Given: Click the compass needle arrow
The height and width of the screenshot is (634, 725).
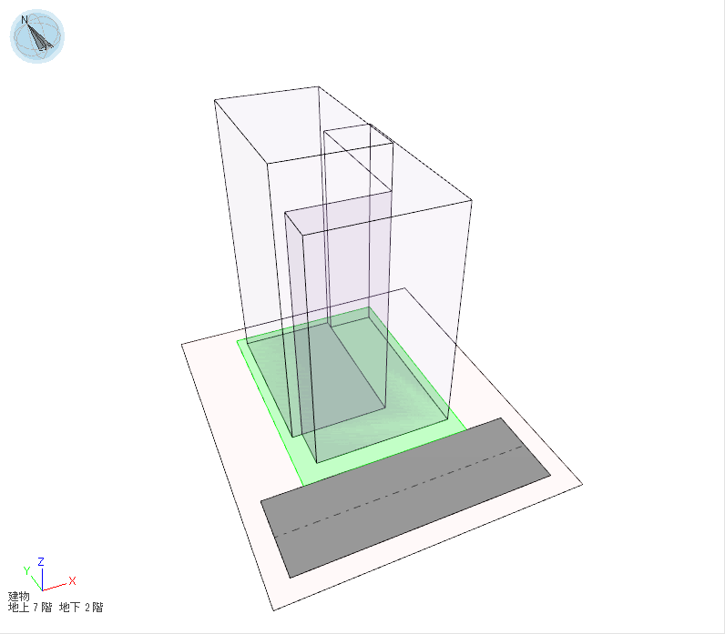Looking at the screenshot, I should coord(40,36).
